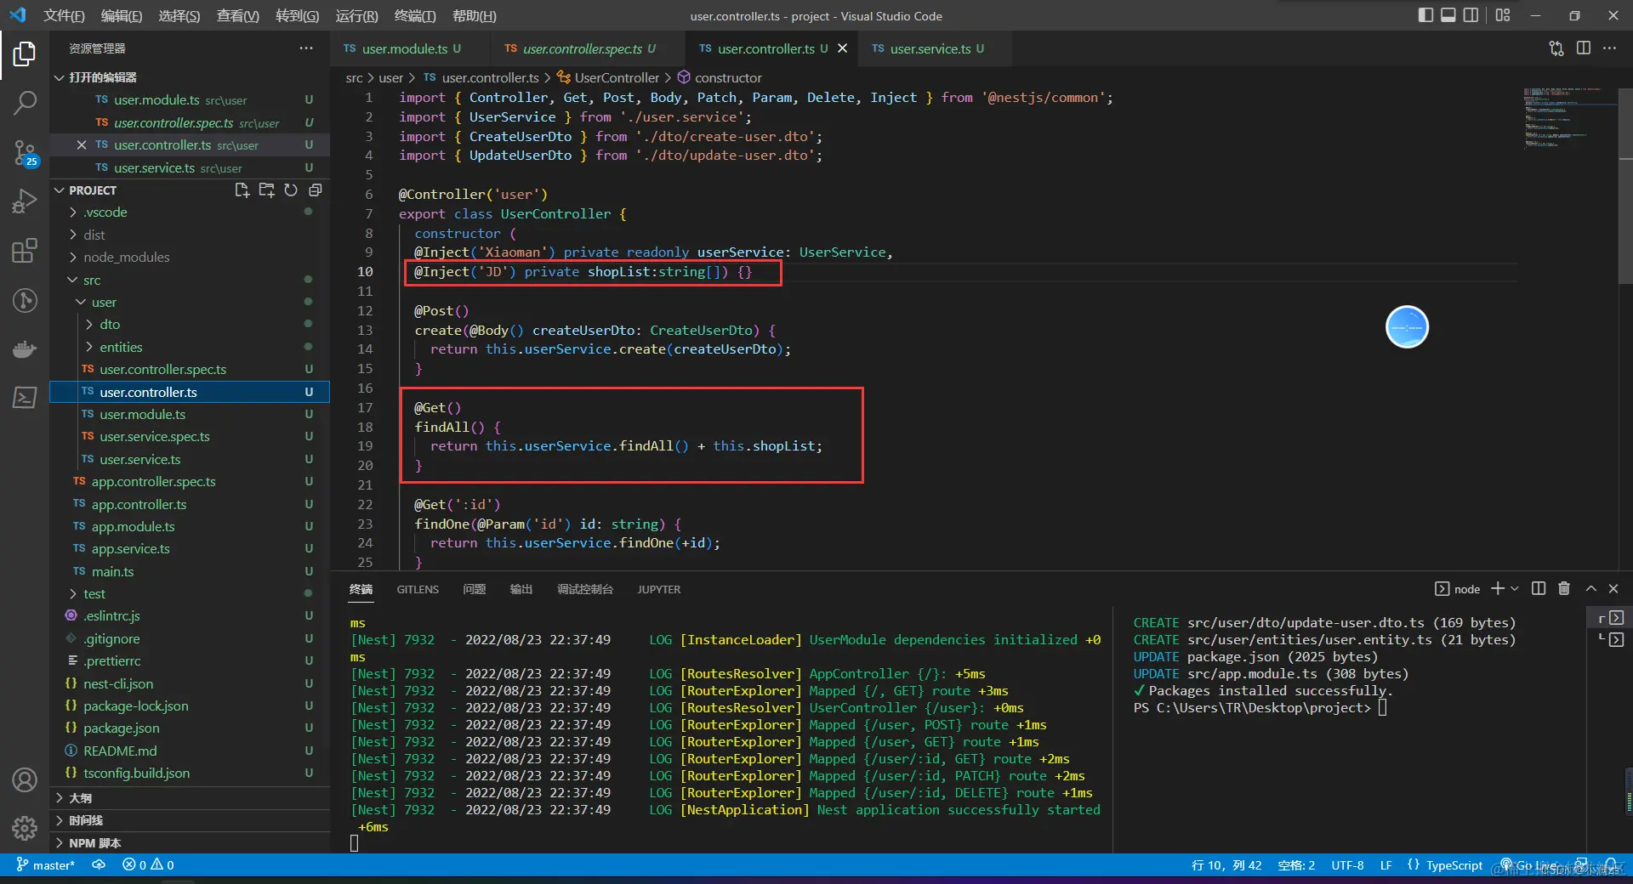Click TypeScript language mode in status bar
This screenshot has height=884, width=1633.
click(1454, 864)
